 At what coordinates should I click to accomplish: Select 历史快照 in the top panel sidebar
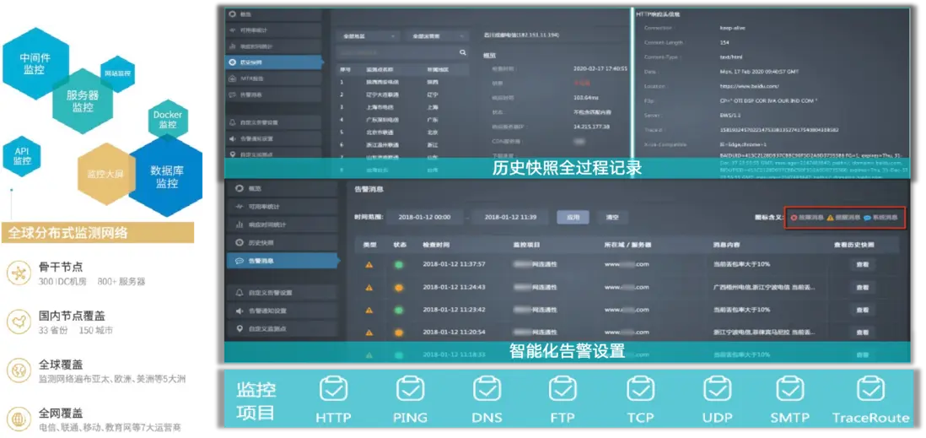[273, 62]
